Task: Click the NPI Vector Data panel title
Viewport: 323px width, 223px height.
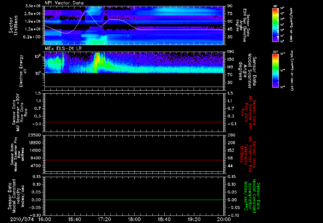Action: tap(64, 3)
